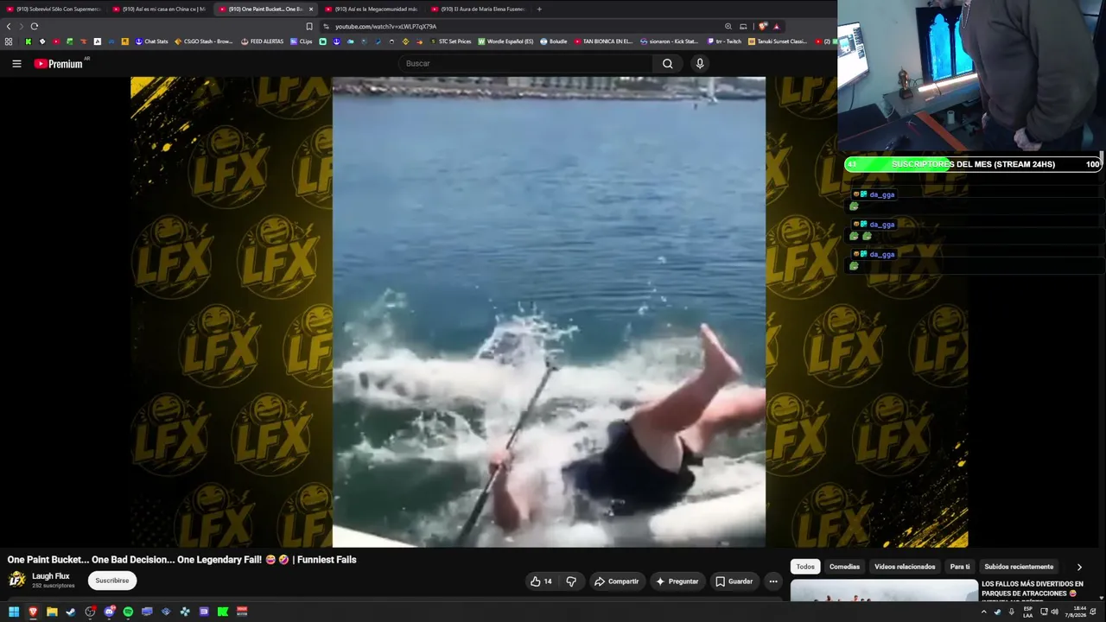Save the video with Guardar
1106x622 pixels.
click(734, 581)
